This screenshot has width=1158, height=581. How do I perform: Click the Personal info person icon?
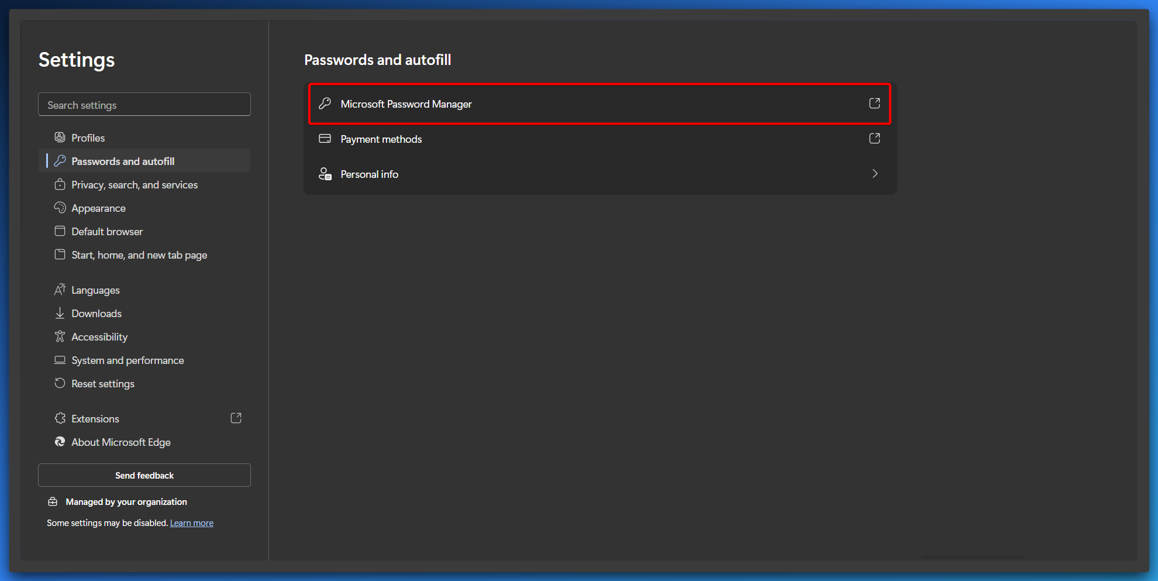[325, 174]
